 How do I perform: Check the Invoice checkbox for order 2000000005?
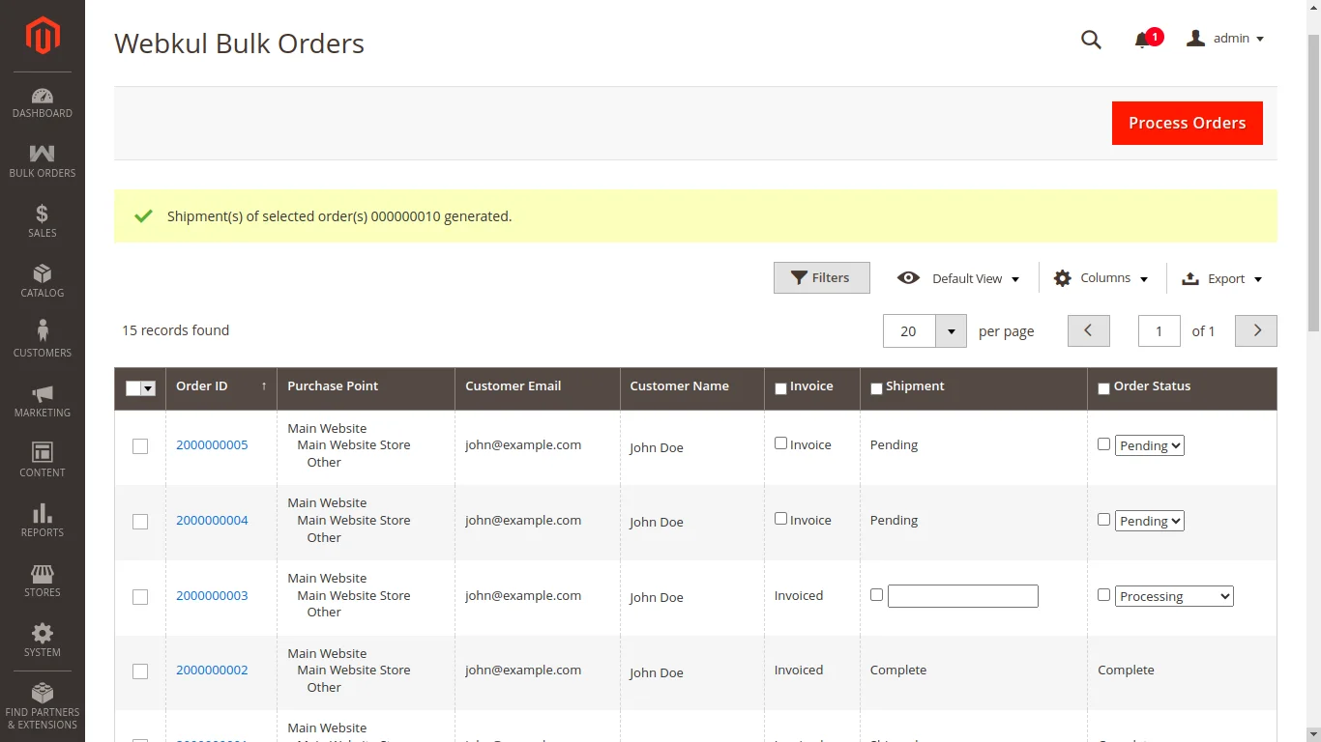click(x=780, y=443)
